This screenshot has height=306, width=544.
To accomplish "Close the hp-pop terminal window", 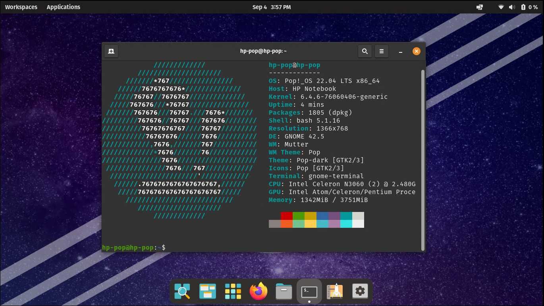I will (416, 51).
